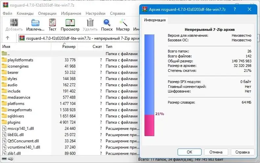Click the sqldrivers folder icon

4,116
